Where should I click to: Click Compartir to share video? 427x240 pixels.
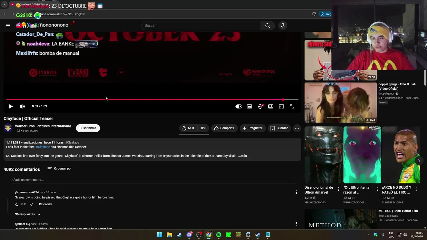224,128
